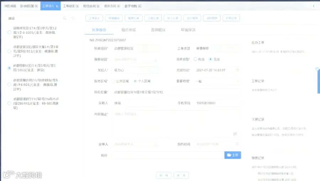Viewport: 320px width, 181px height.
Task: Click the person-picker icon in 接单人 field
Action: tap(155, 145)
